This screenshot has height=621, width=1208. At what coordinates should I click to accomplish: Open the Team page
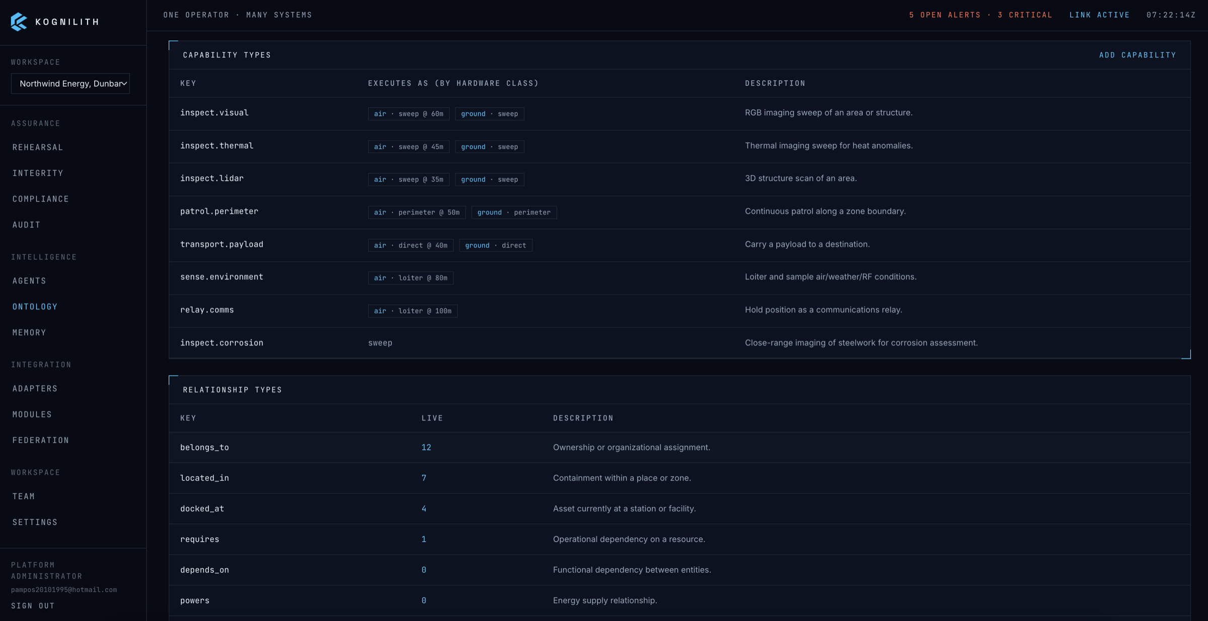[x=24, y=496]
